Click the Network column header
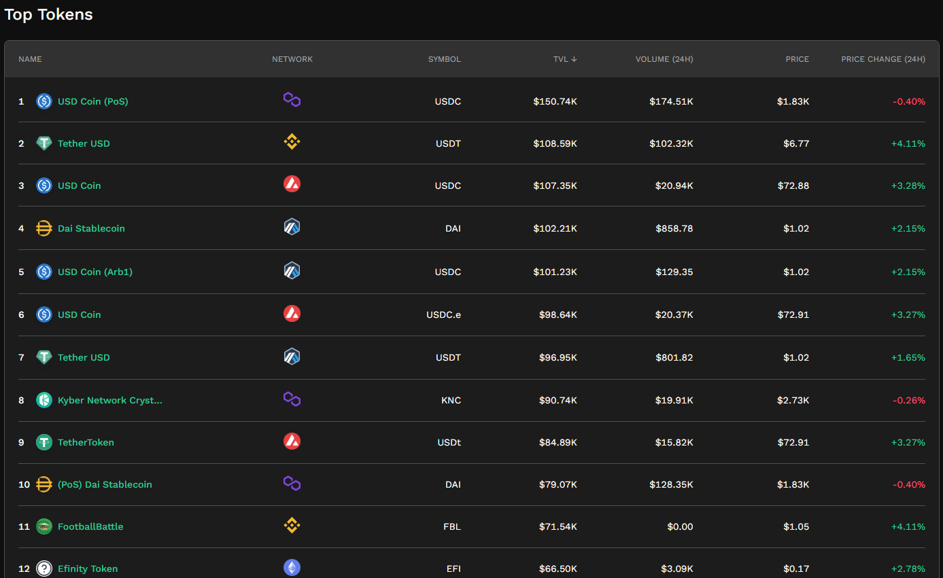 pos(292,59)
